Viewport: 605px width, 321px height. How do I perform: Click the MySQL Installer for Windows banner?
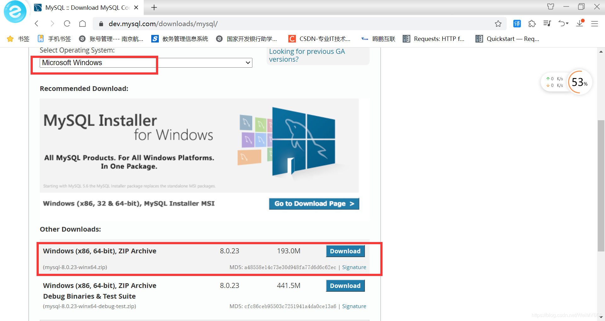(x=199, y=145)
